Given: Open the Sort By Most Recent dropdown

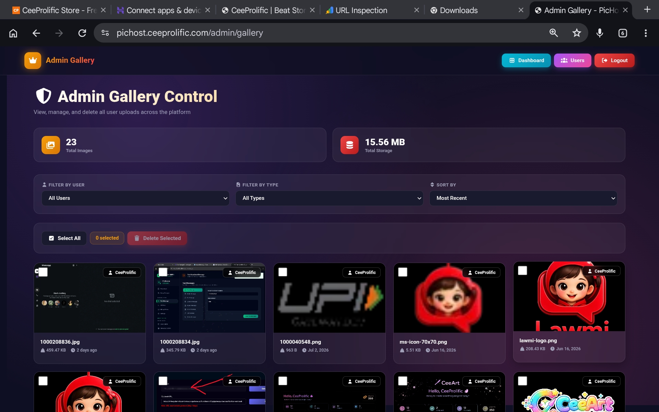Looking at the screenshot, I should [523, 198].
